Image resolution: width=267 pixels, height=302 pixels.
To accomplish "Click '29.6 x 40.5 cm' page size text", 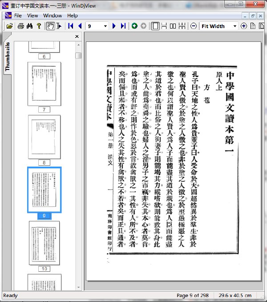I will [x=235, y=295].
